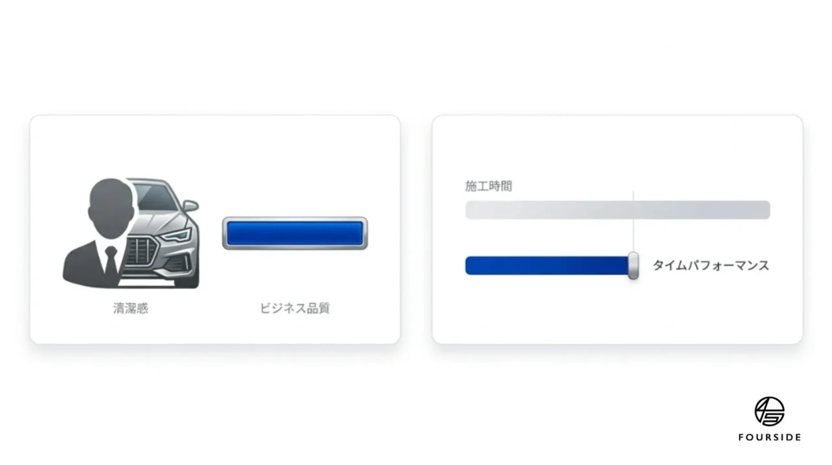
Task: Click the blue タイムパフォーマンス progress bar
Action: [547, 265]
